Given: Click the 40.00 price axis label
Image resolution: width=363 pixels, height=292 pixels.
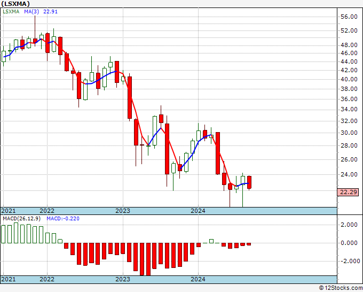Looking at the screenshot, I should 349,79.
